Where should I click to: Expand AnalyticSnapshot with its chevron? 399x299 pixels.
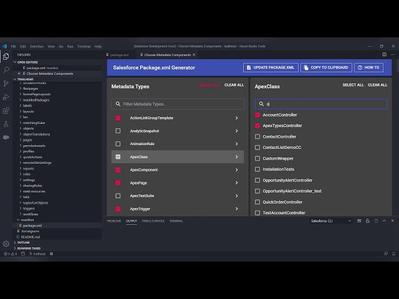(x=237, y=131)
